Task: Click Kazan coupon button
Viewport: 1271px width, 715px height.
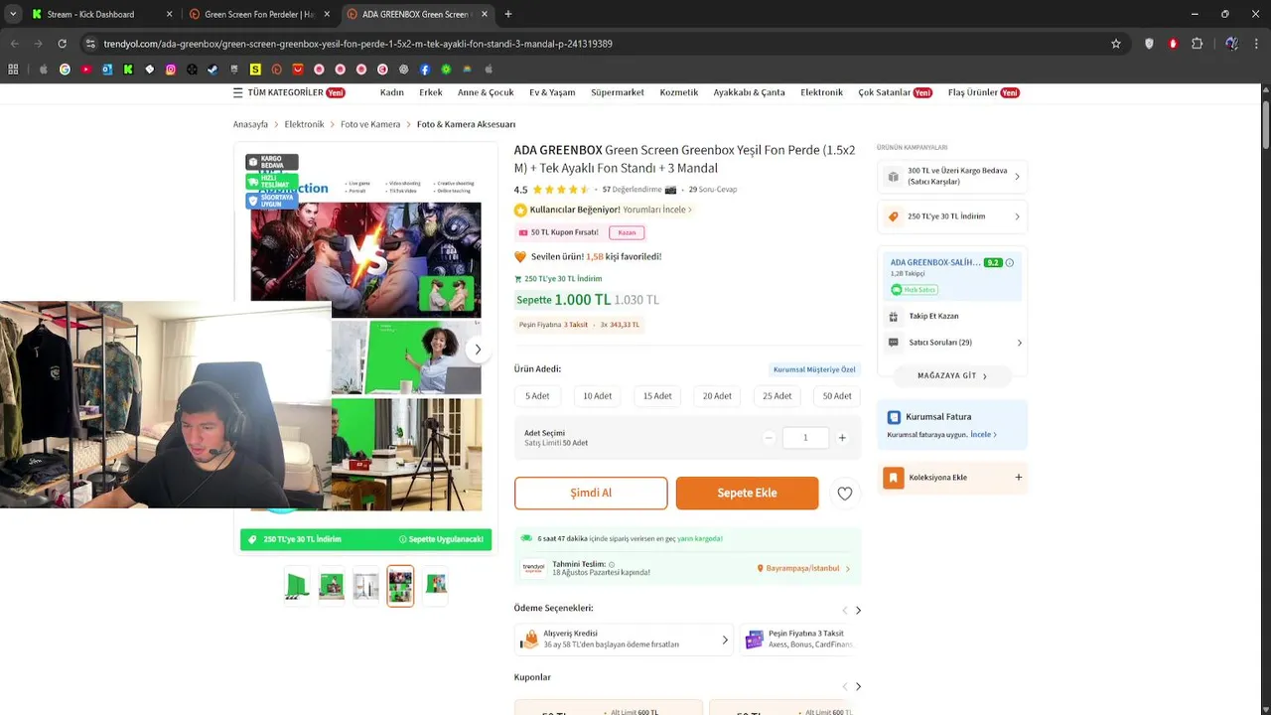Action: click(x=627, y=232)
